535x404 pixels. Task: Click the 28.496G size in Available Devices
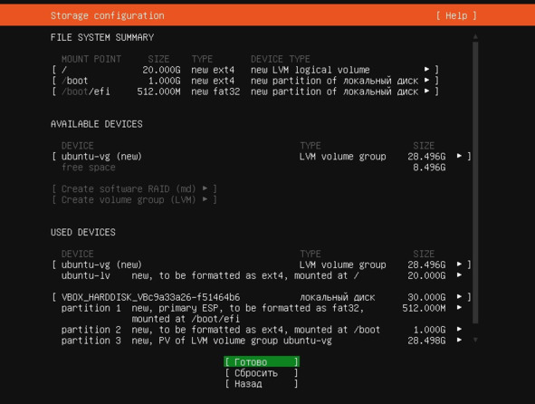pos(426,157)
